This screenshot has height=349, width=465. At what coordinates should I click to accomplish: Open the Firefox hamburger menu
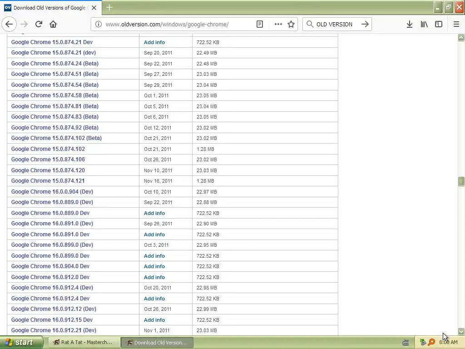tap(456, 24)
